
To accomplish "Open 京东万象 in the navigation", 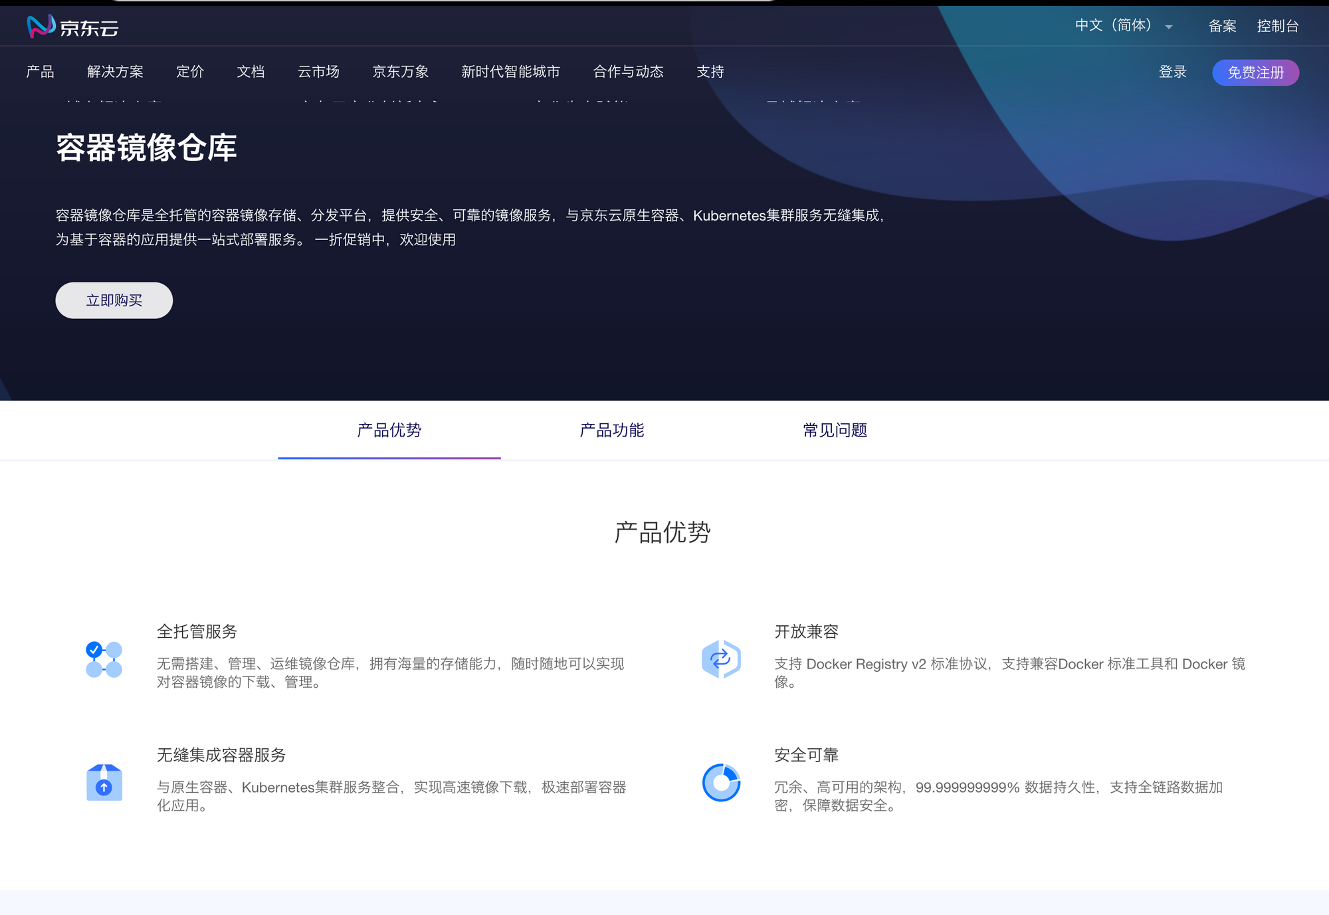I will click(x=400, y=72).
